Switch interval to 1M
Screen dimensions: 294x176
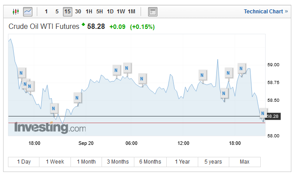pos(131,12)
